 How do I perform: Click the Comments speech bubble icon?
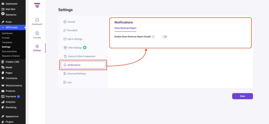point(3,78)
